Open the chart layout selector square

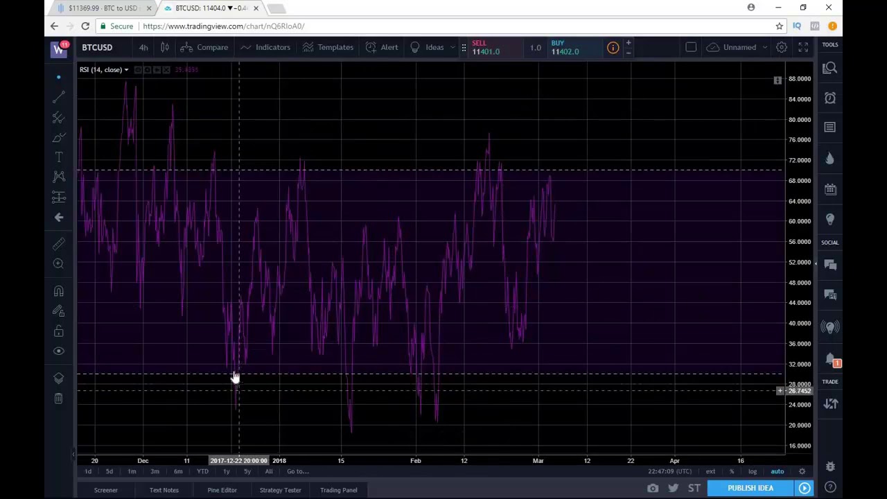click(691, 47)
